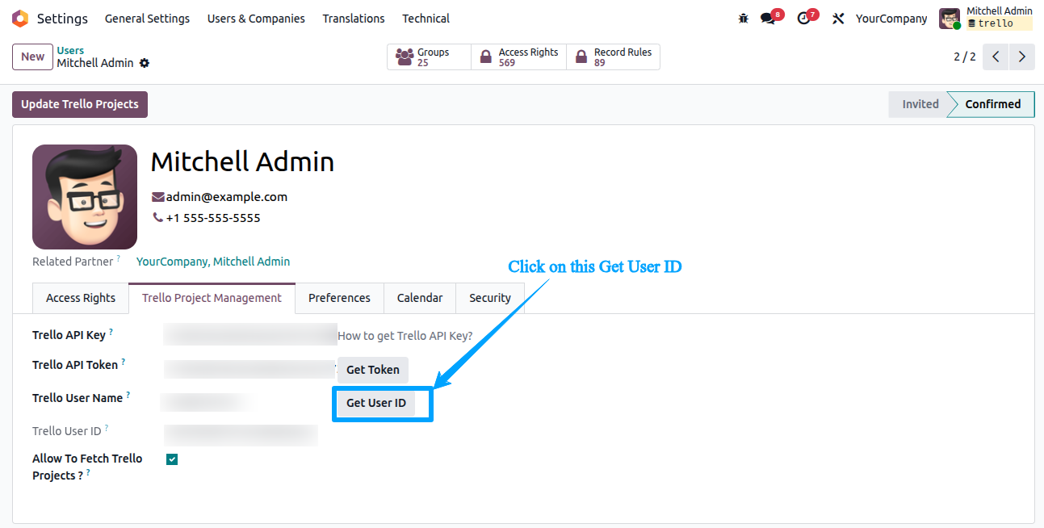The height and width of the screenshot is (528, 1044).
Task: Switch to Preferences tab
Action: [339, 298]
